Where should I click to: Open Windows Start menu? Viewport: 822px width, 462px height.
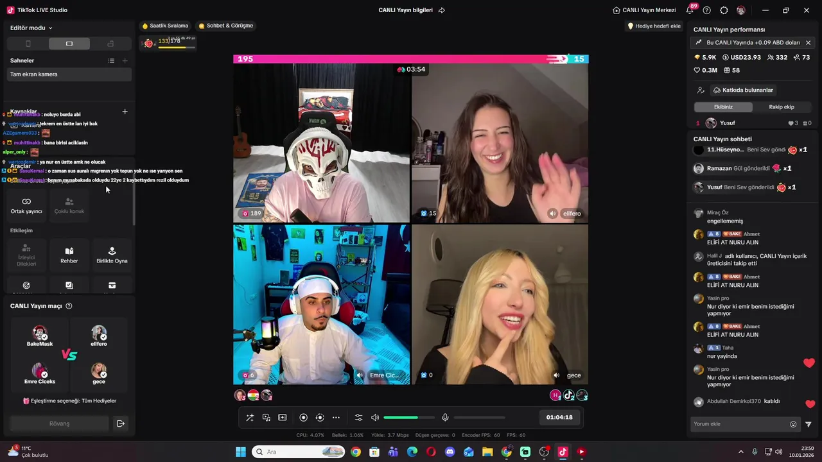(241, 452)
